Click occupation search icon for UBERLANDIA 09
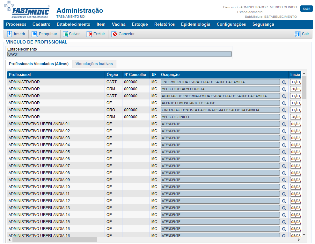Image resolution: width=315 pixels, height=244 pixels. [x=284, y=180]
